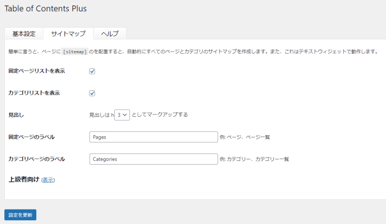Screen dimensions: 386x224
Task: Select the サイトマップ tab
Action: 68,34
